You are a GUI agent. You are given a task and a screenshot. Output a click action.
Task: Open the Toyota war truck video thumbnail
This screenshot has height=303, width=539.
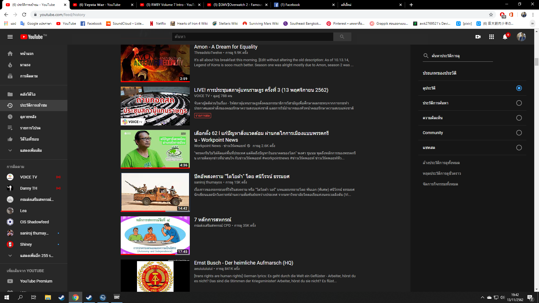click(155, 192)
